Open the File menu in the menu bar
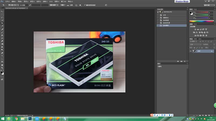Screen dimensions: 216x121 tap(8, 2)
